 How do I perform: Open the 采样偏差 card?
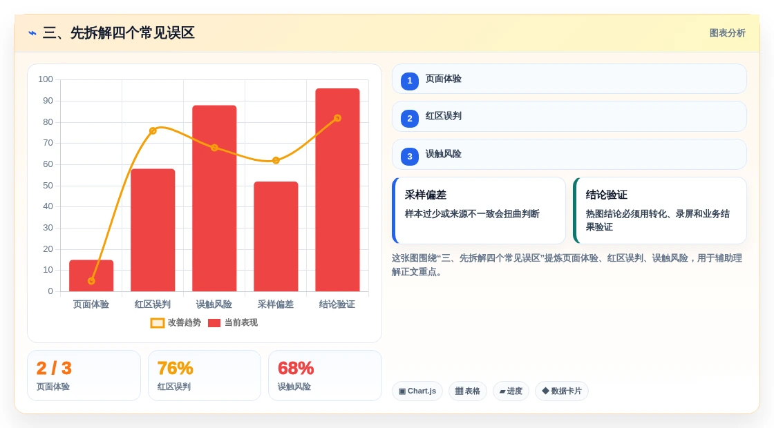479,211
